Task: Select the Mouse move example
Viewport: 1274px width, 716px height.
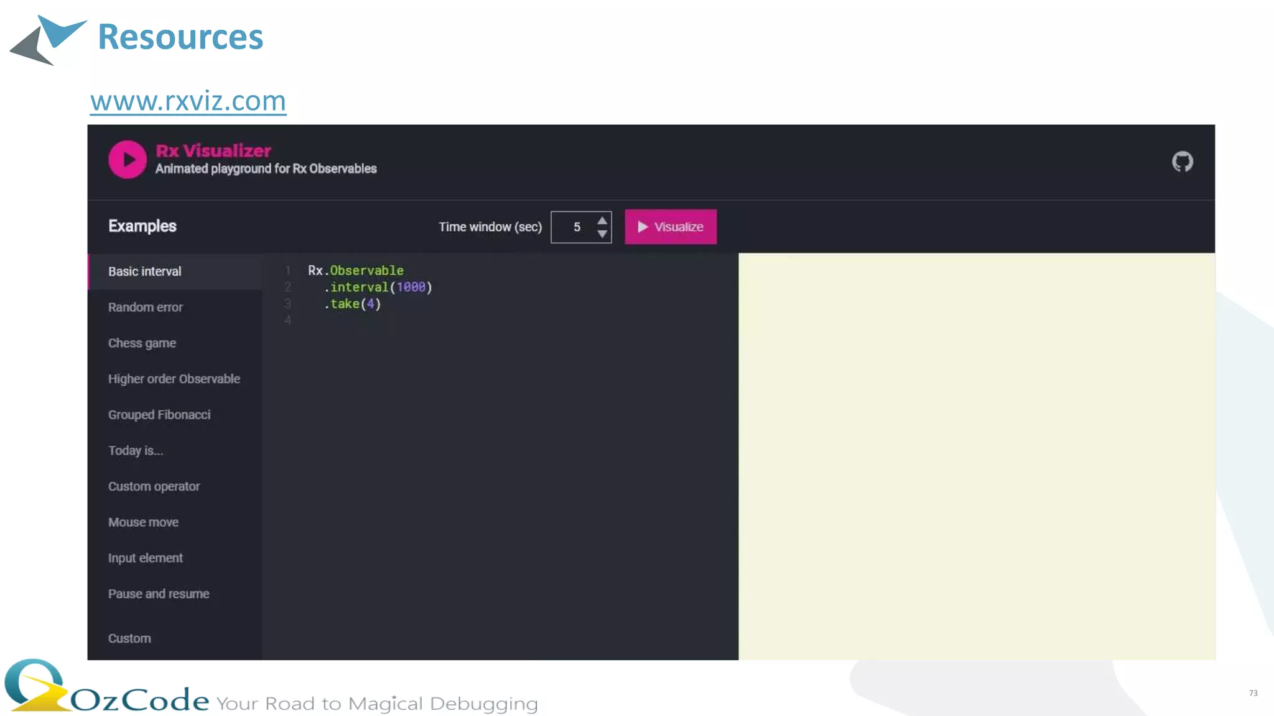Action: coord(143,522)
